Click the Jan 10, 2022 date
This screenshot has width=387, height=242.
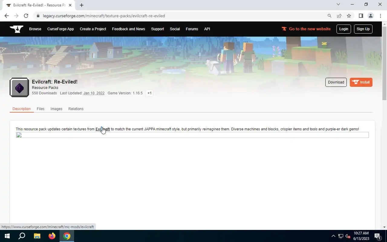coord(94,93)
